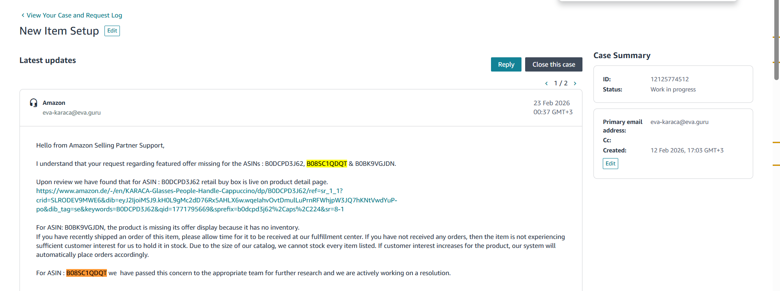Select the yellow highlighted ASIN B08SC1QDQT
This screenshot has width=780, height=291.
tap(327, 164)
